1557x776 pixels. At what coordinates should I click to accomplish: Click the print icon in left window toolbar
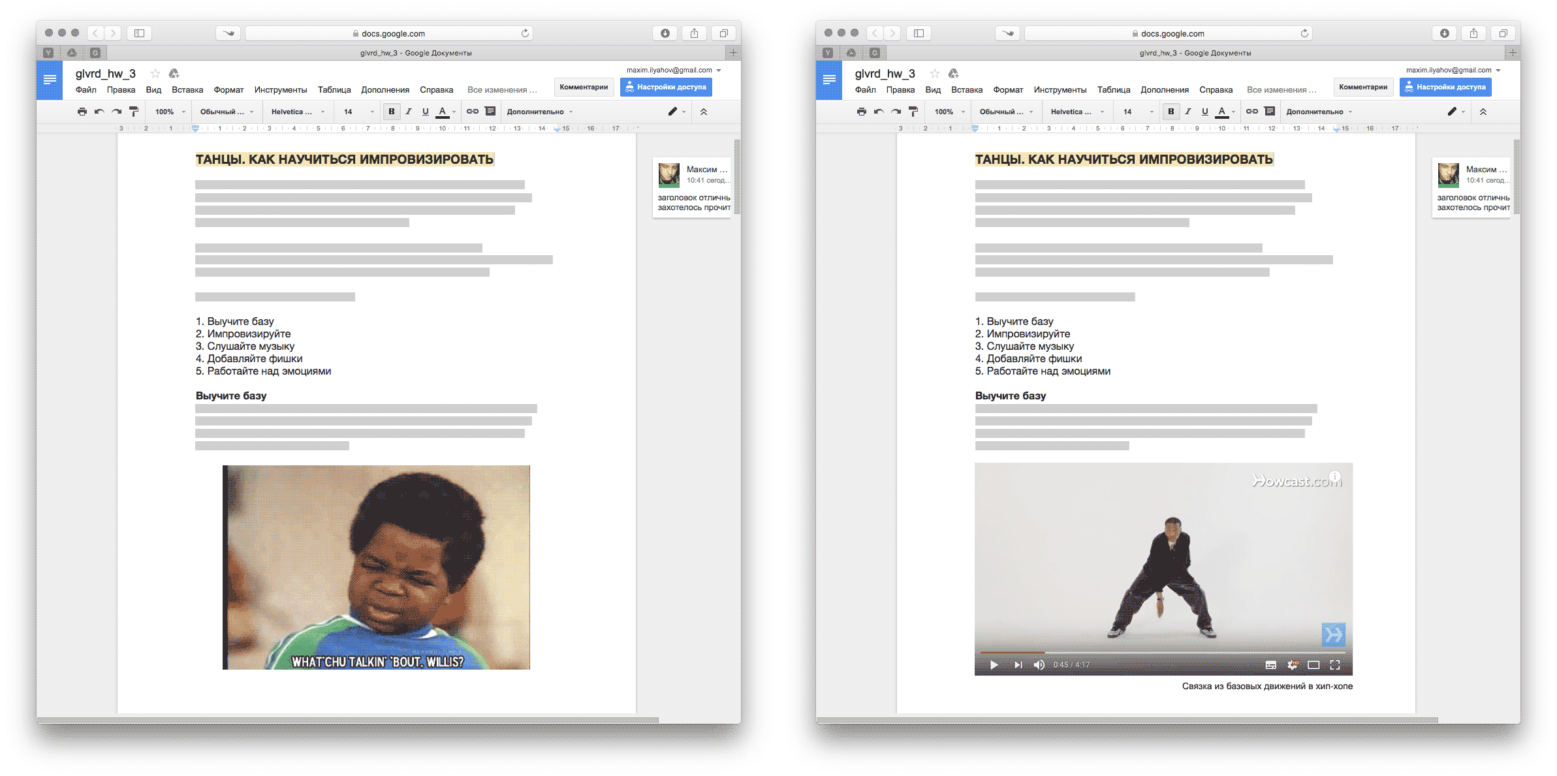(x=82, y=112)
